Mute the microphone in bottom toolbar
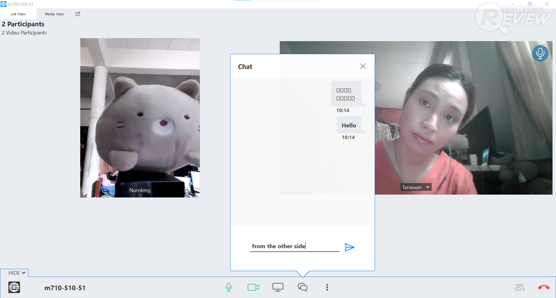This screenshot has height=298, width=556. click(x=229, y=287)
